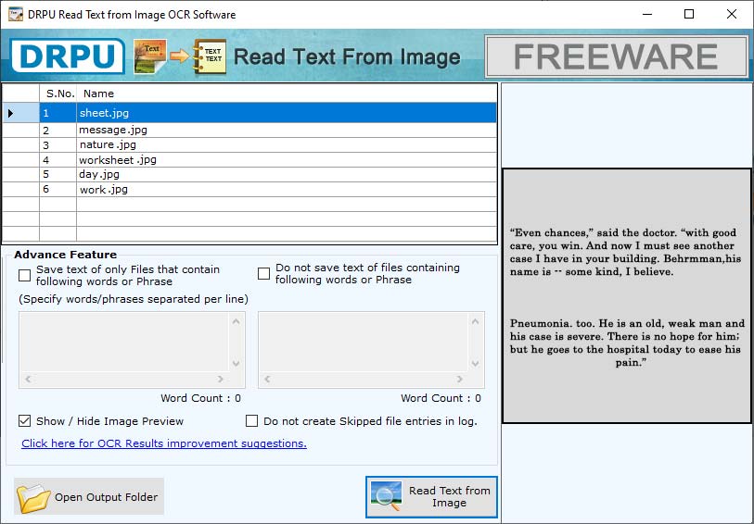The image size is (754, 524).
Task: Click inside the right exclude-words text box
Action: [x=363, y=343]
